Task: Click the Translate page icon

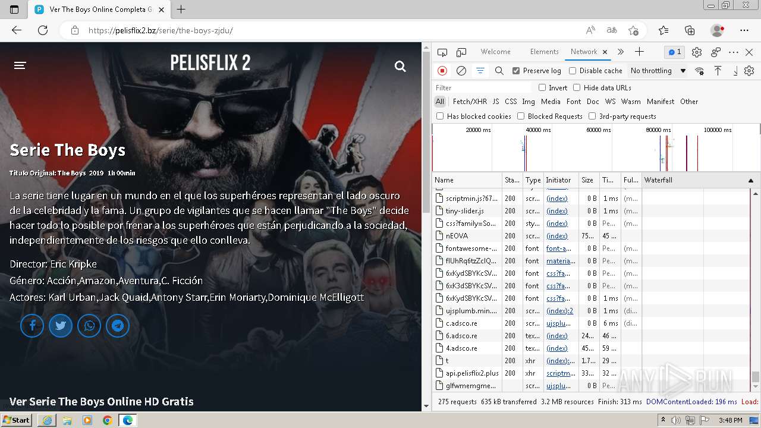Action: tap(612, 30)
